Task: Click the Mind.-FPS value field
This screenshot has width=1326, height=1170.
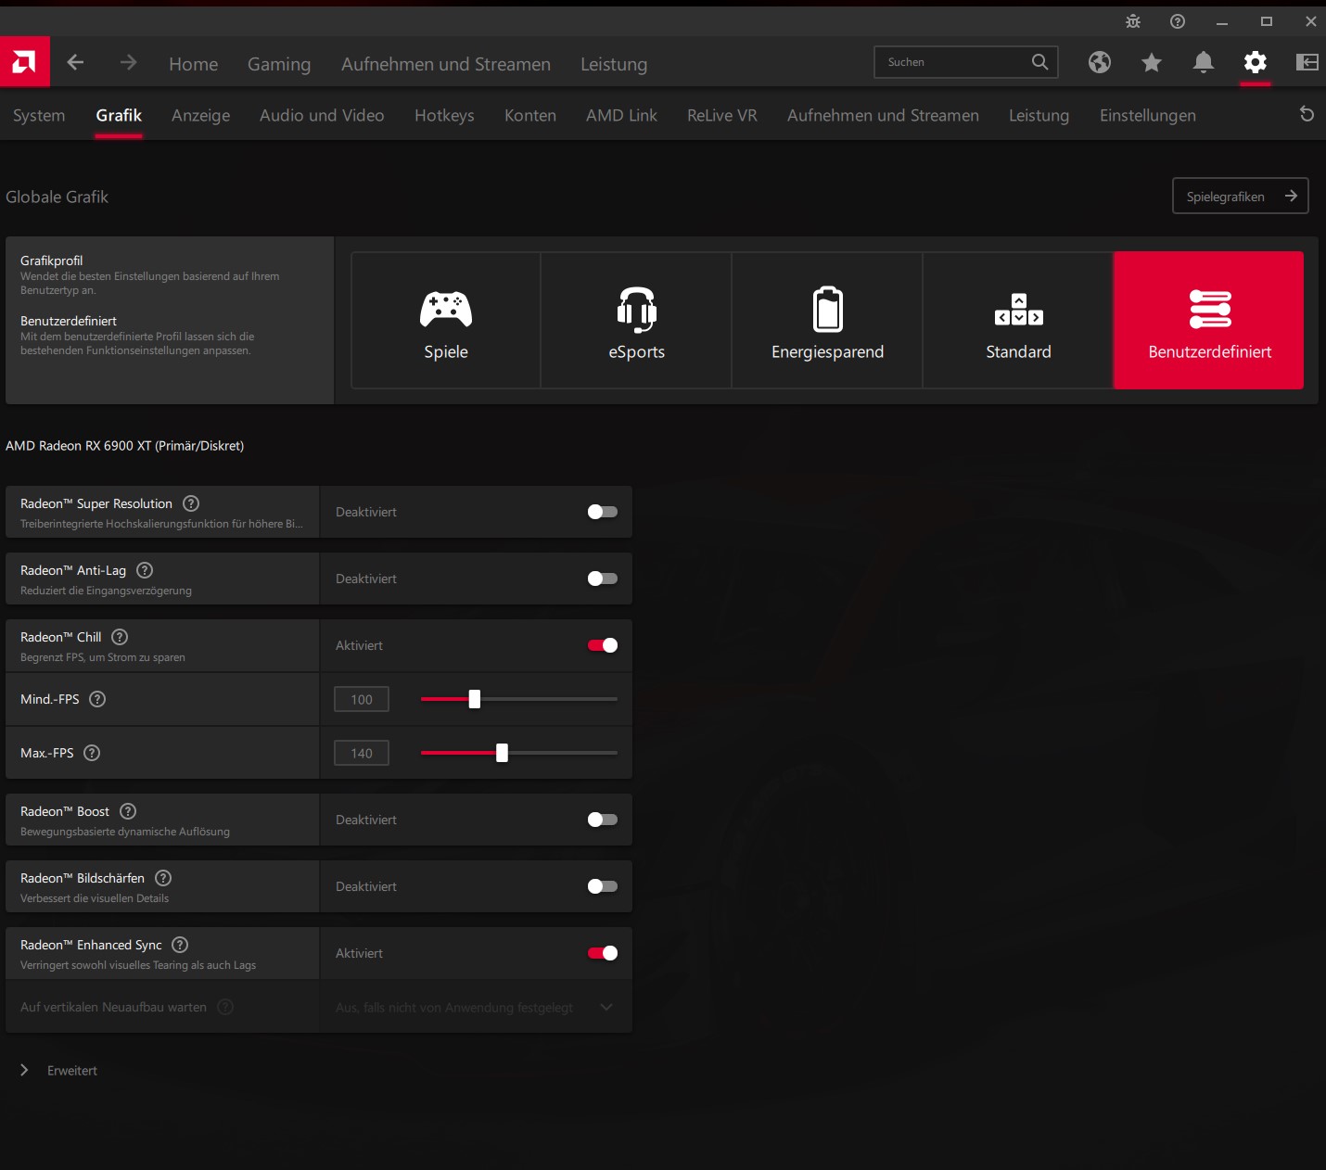Action: (x=362, y=699)
